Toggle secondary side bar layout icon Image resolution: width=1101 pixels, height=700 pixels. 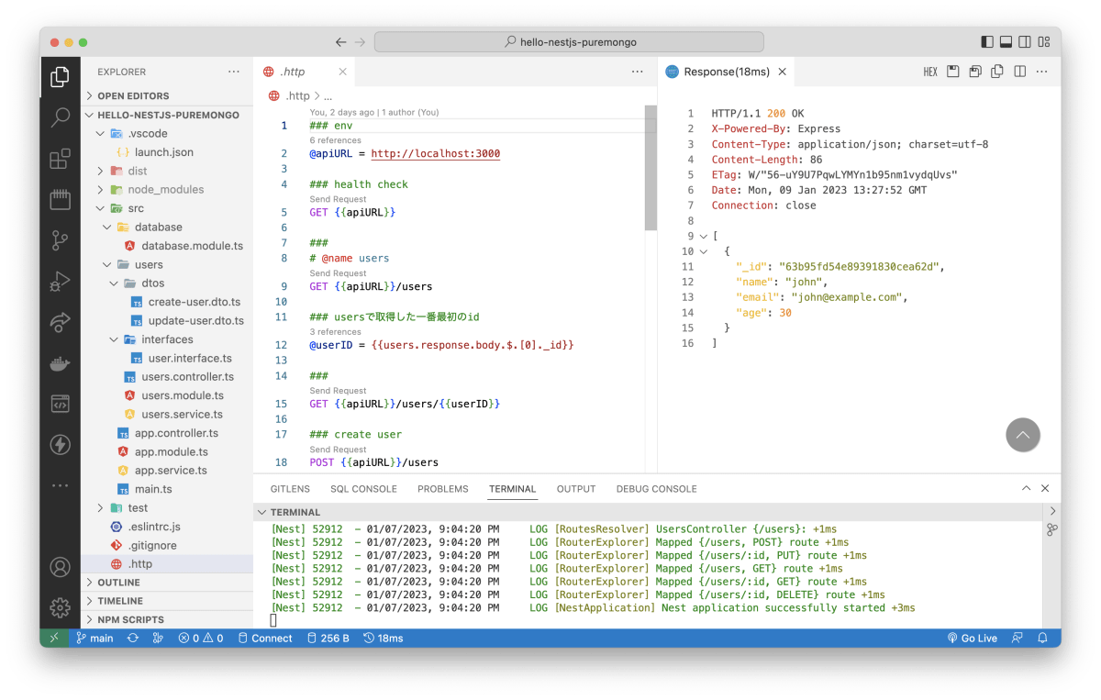pyautogui.click(x=1025, y=42)
